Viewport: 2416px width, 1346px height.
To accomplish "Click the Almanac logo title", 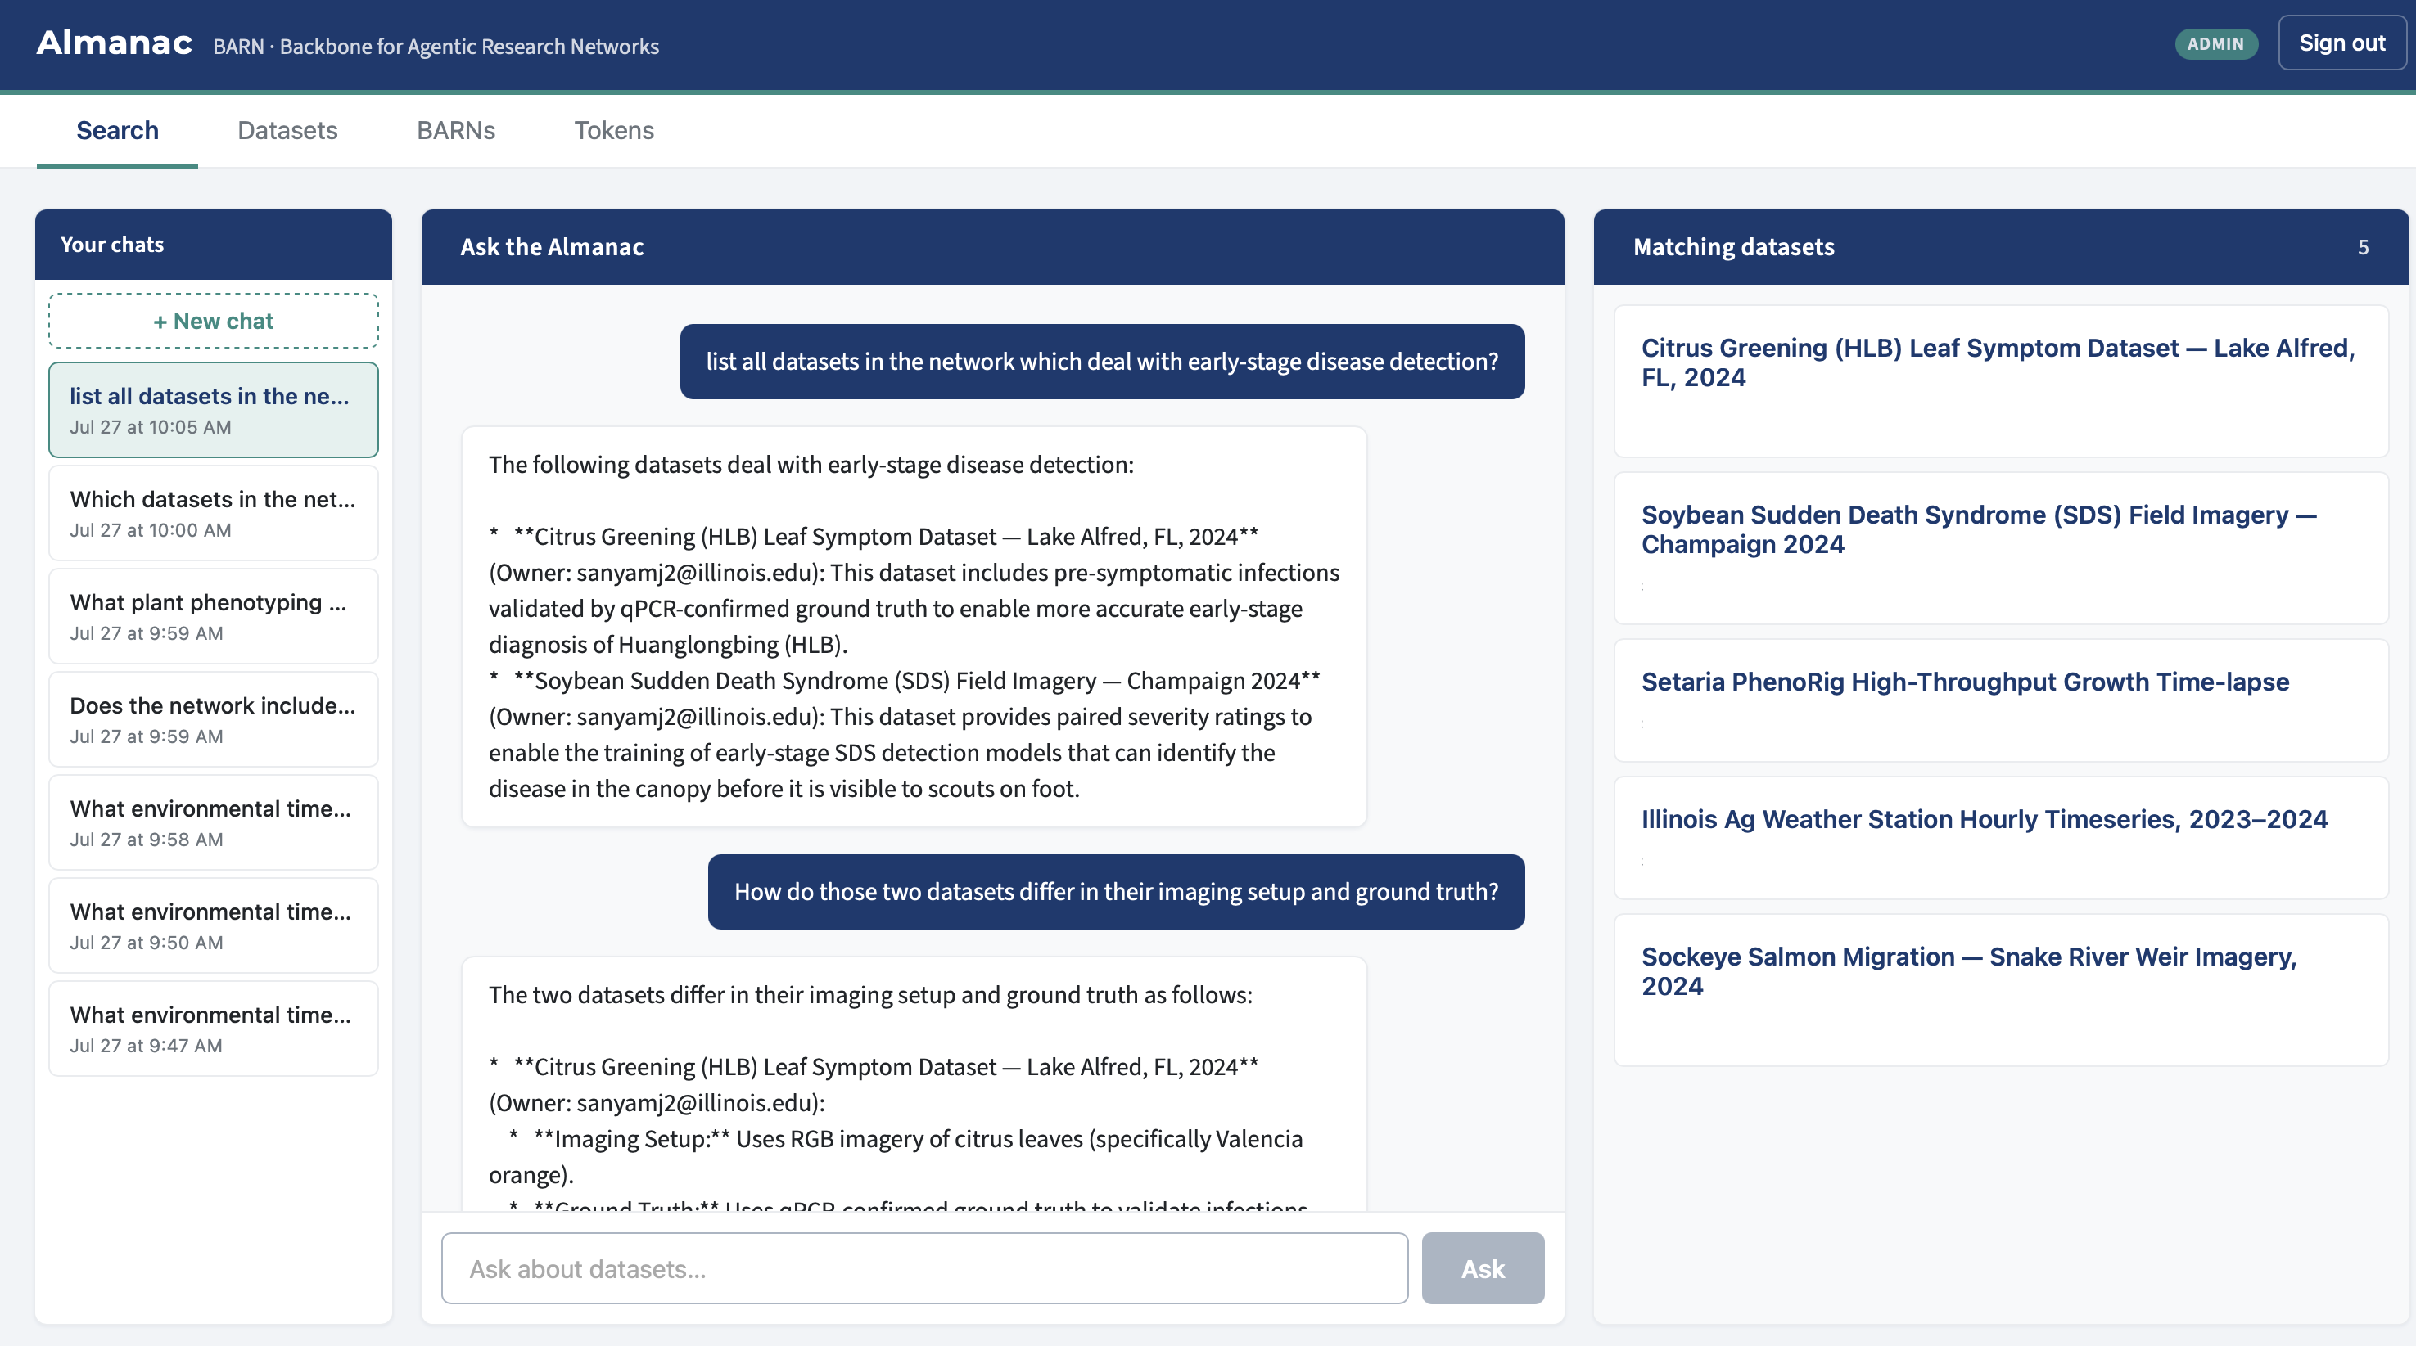I will point(115,43).
